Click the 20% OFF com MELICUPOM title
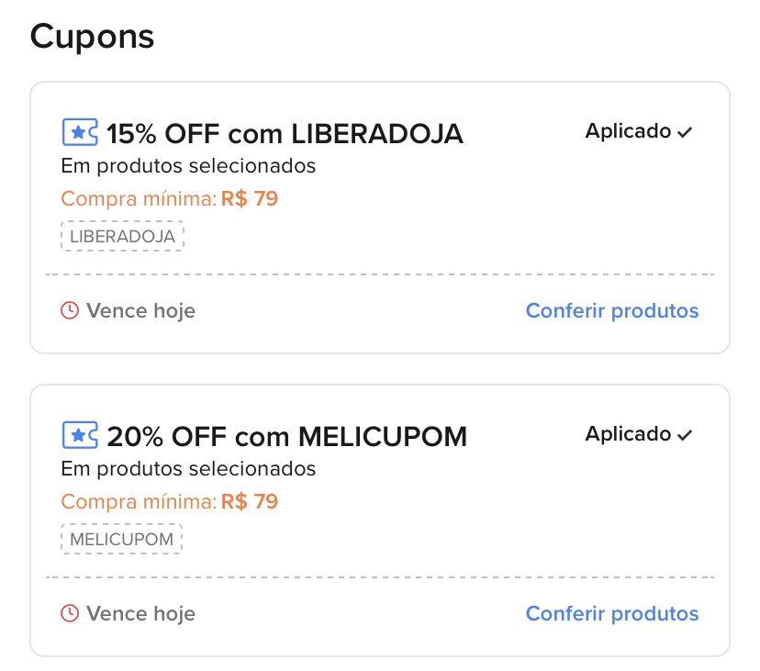The width and height of the screenshot is (760, 671). [286, 437]
